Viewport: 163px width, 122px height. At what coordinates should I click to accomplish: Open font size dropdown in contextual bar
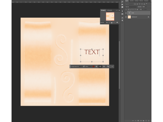pos(91,66)
